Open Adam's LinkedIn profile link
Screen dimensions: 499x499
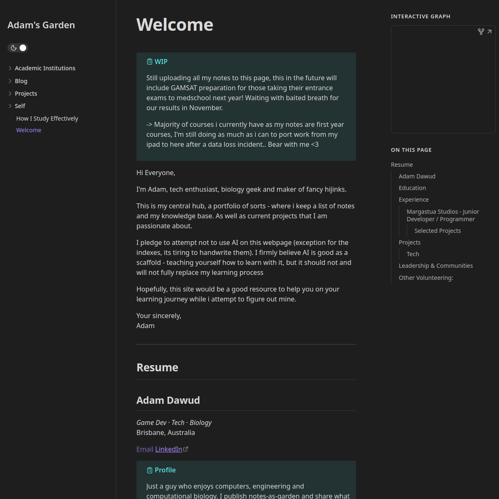pos(169,449)
